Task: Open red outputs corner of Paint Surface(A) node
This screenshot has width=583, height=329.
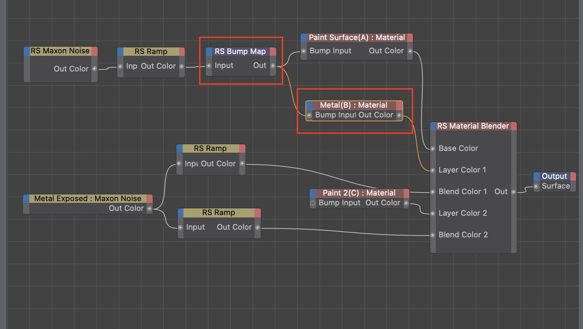Action: point(410,38)
